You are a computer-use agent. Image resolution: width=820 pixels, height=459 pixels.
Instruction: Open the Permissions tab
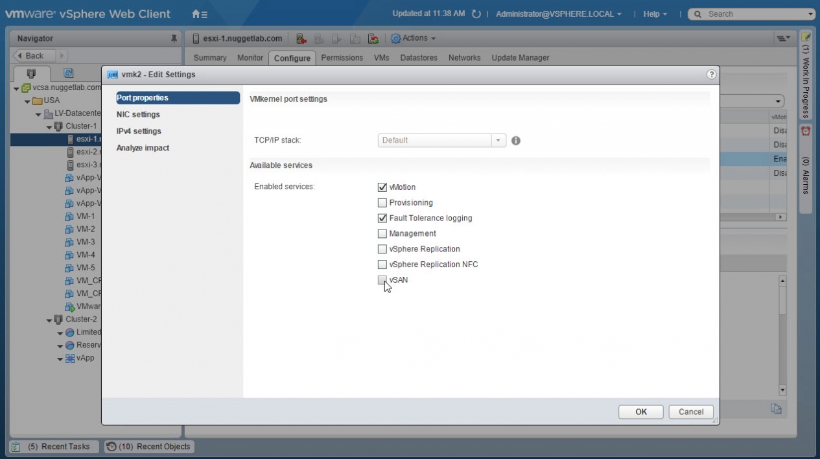click(x=342, y=58)
